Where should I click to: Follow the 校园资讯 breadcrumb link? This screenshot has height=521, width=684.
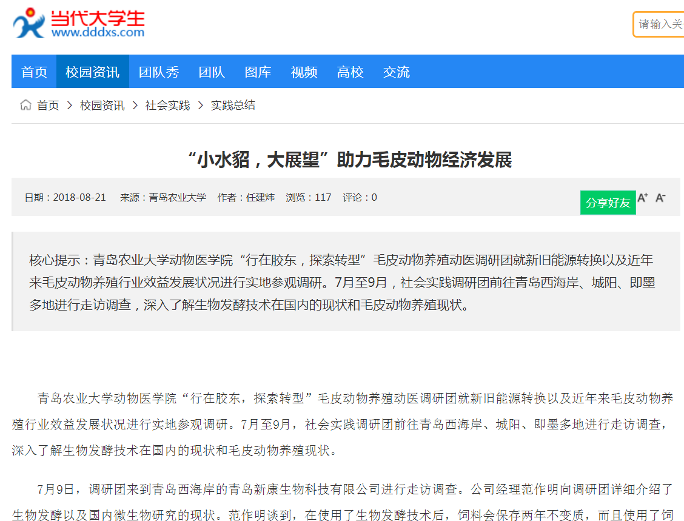click(x=102, y=106)
